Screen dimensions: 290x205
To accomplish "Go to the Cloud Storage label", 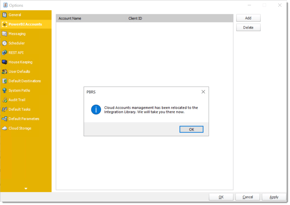I will click(x=20, y=128).
